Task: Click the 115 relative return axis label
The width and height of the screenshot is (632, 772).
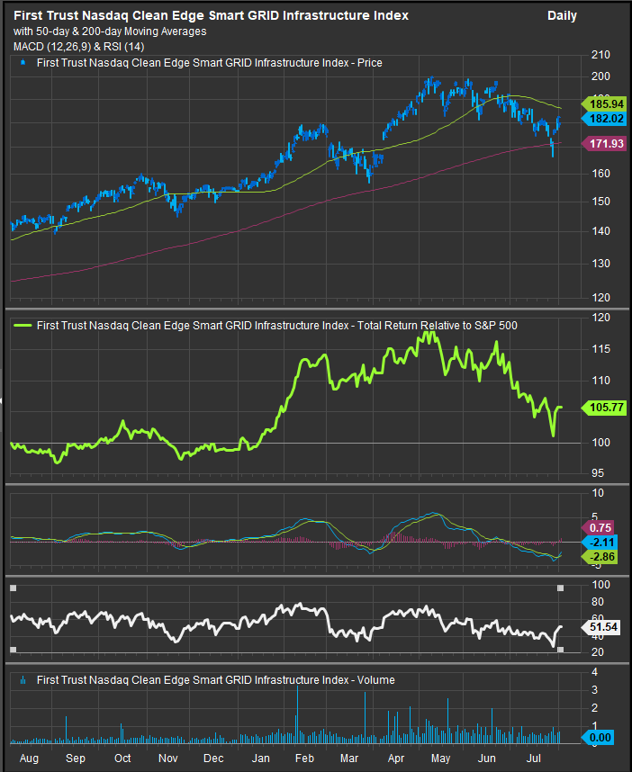Action: 600,349
